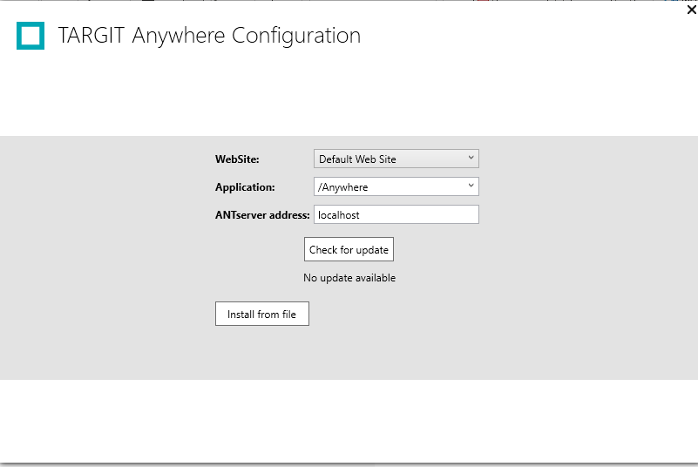Focus the ANTserver address field

(396, 214)
